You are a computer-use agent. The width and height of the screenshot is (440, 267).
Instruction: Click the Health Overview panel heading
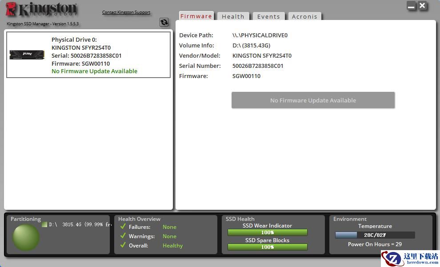coord(139,219)
